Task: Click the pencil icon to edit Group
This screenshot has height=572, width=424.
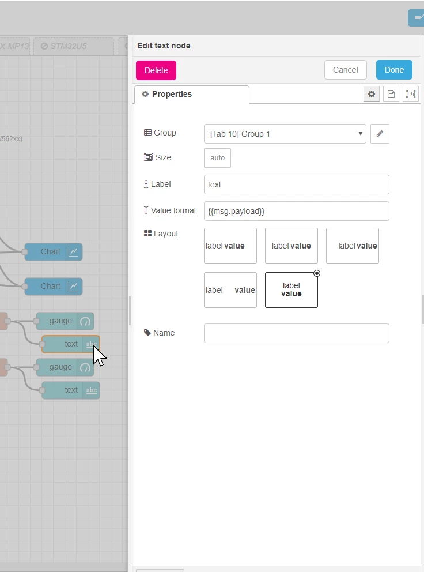Action: coord(380,134)
